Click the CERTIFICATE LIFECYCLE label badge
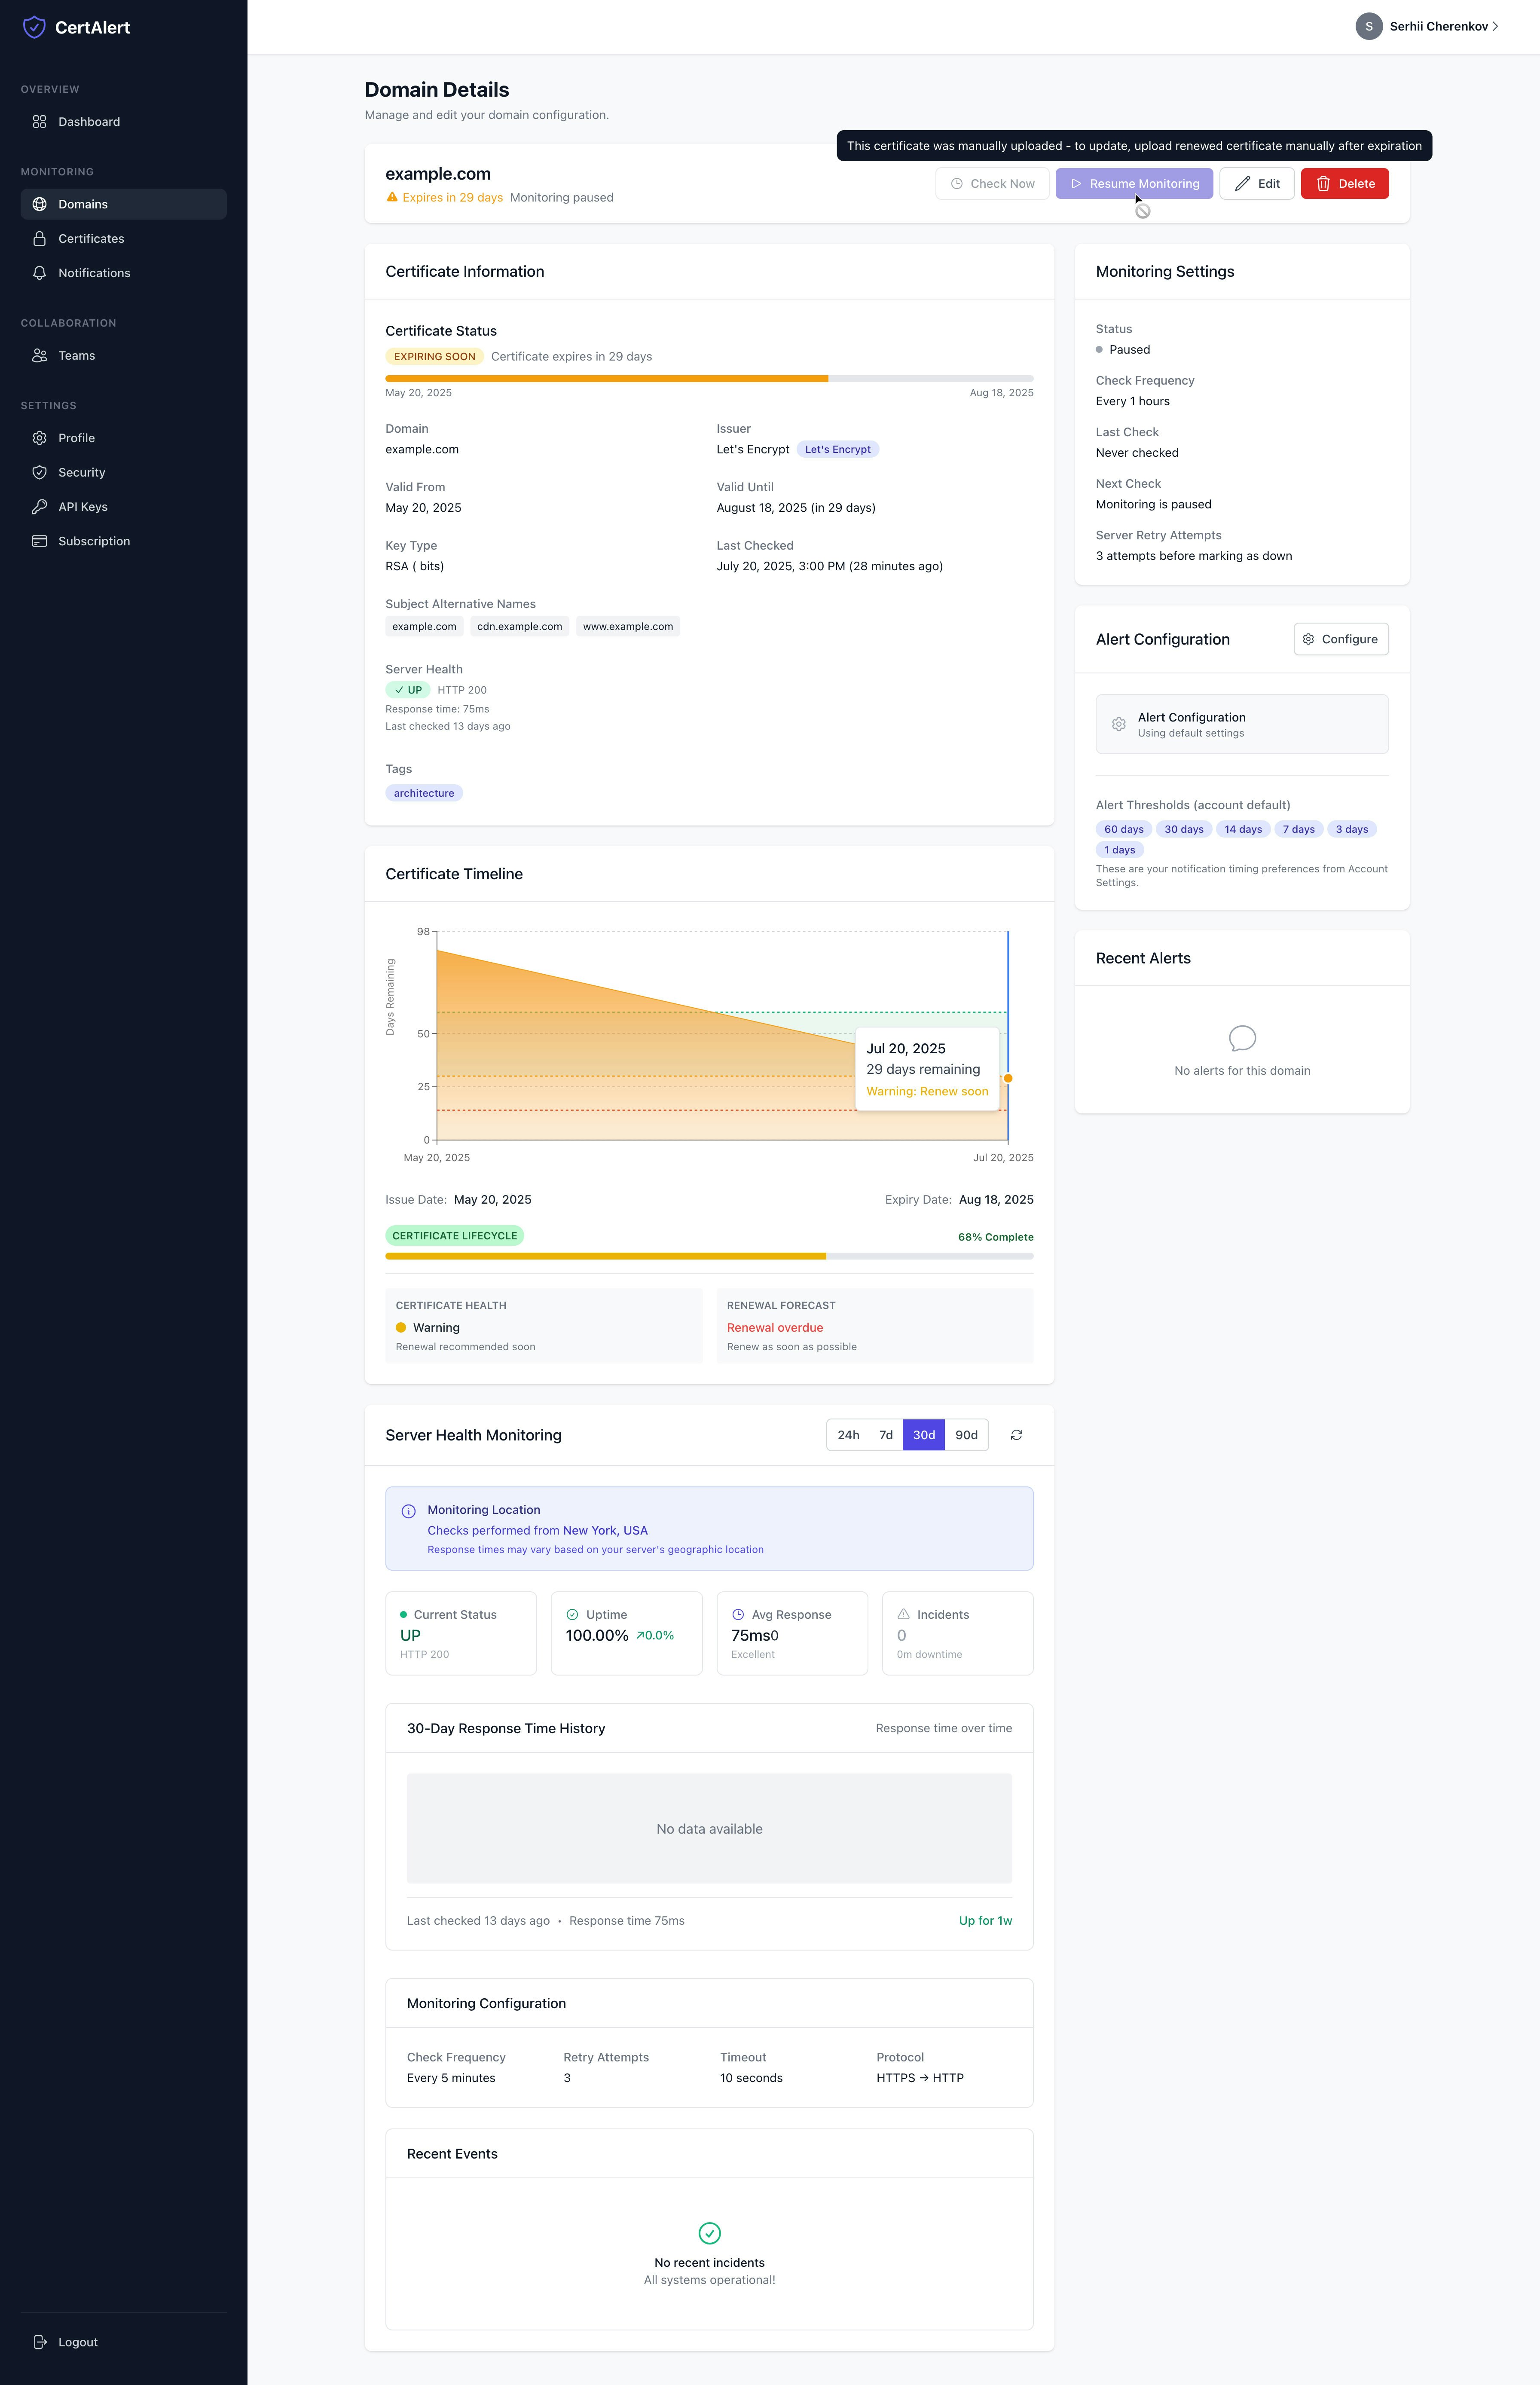The height and width of the screenshot is (2385, 1540). (x=454, y=1236)
